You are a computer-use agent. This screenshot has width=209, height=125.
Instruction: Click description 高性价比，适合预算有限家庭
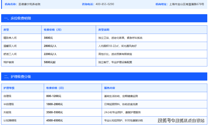tap(115, 54)
